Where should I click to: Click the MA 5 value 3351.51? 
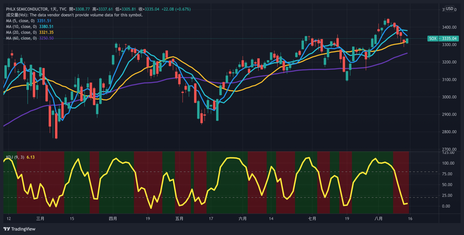[x=44, y=21]
